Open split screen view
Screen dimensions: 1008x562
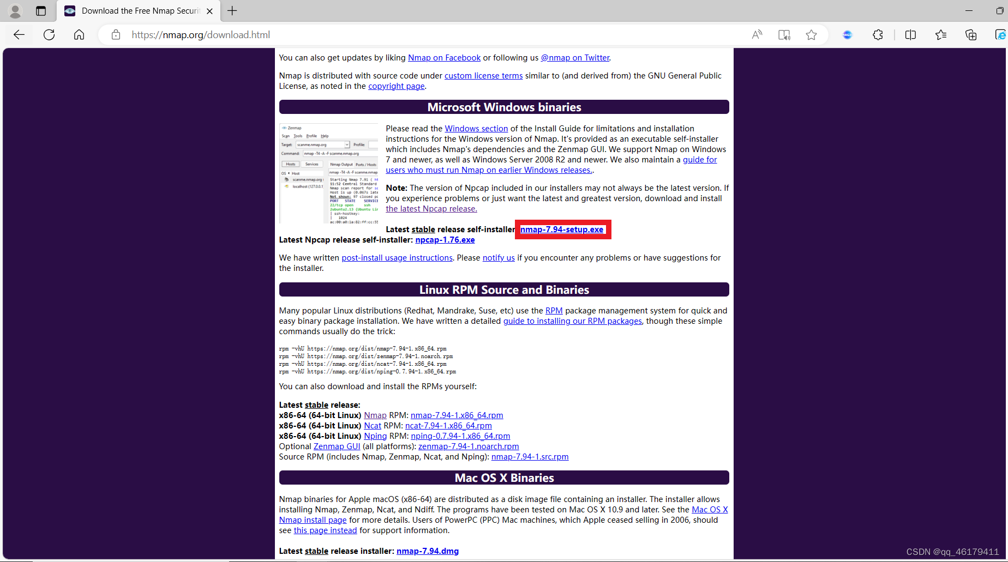click(x=911, y=34)
